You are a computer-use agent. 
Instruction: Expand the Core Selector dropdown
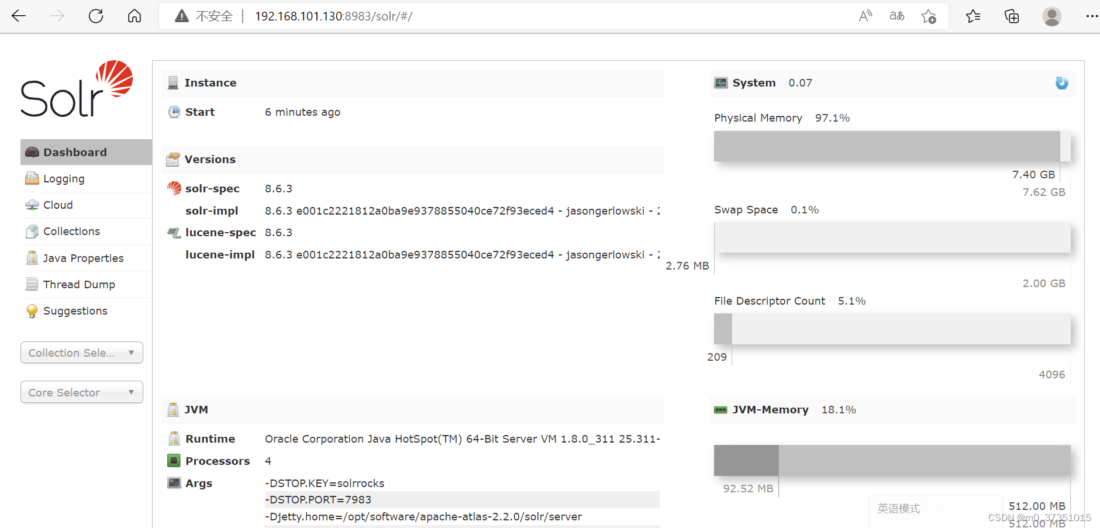point(81,392)
